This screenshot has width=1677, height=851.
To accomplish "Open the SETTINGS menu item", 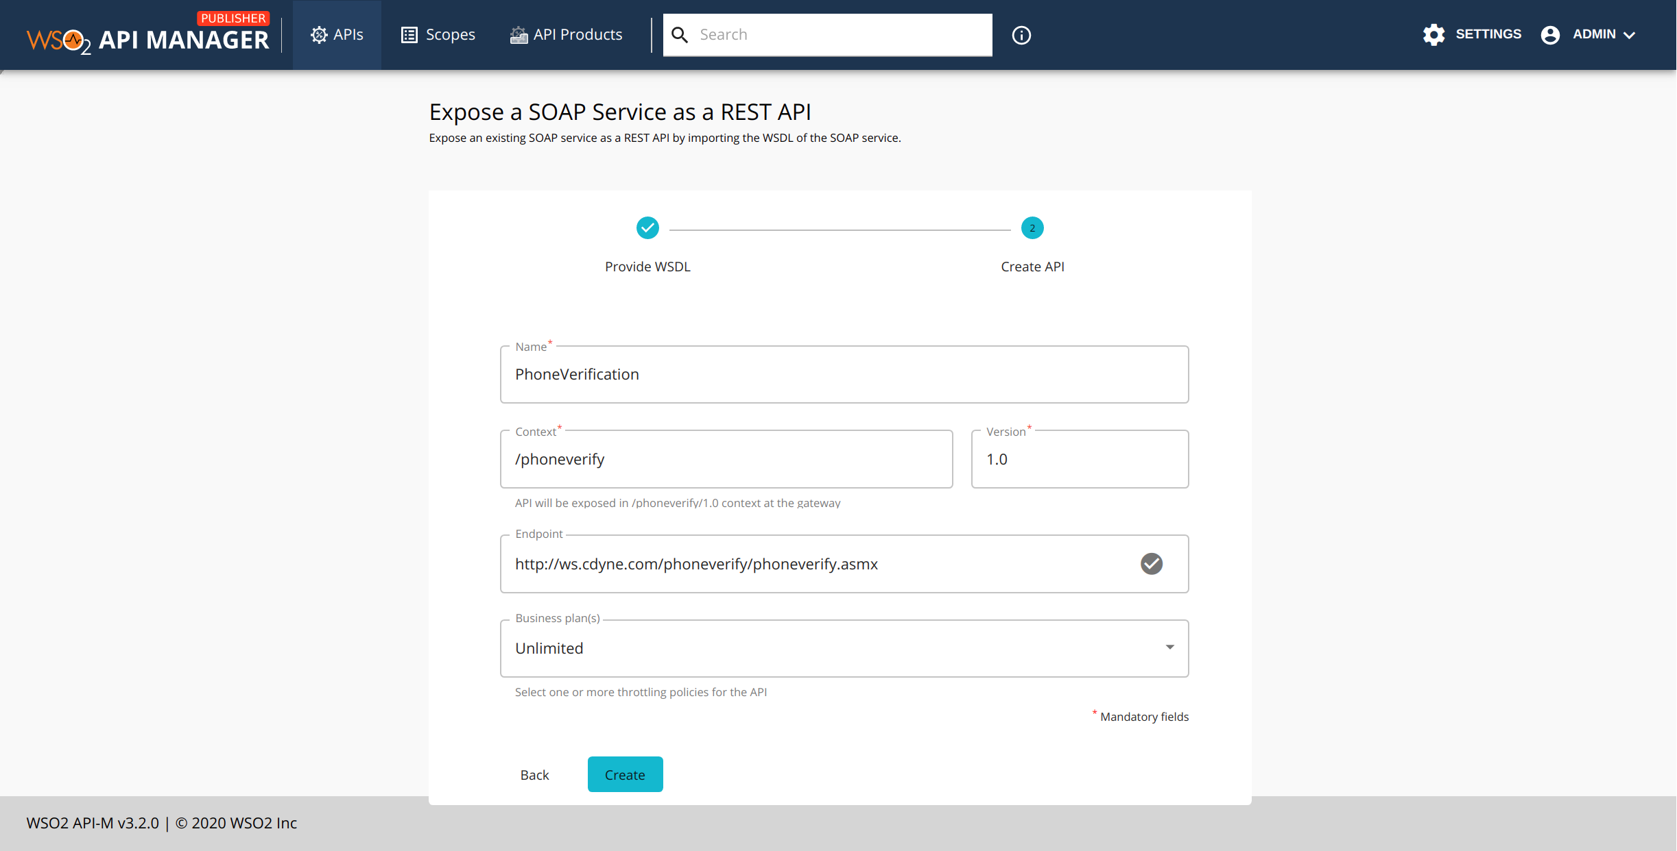I will 1488,34.
